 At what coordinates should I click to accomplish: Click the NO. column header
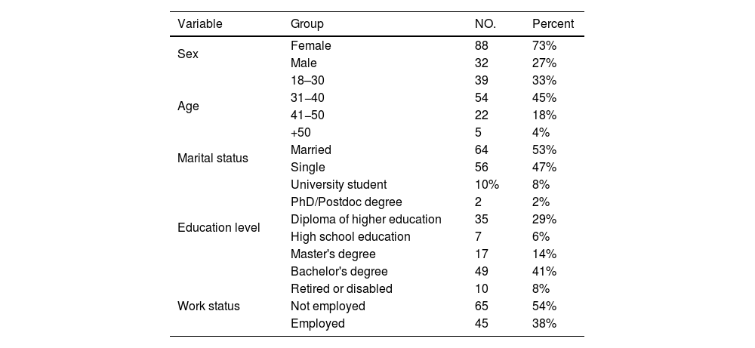click(x=485, y=24)
